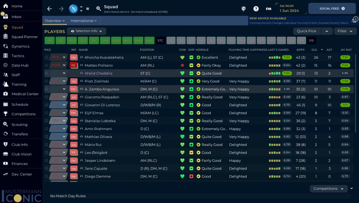Open the Overview tab menu
Viewport: 359px width, 203px height.
tap(55, 21)
